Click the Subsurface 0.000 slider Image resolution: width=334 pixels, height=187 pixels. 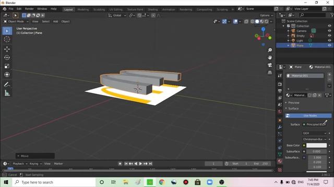pyautogui.click(x=316, y=151)
